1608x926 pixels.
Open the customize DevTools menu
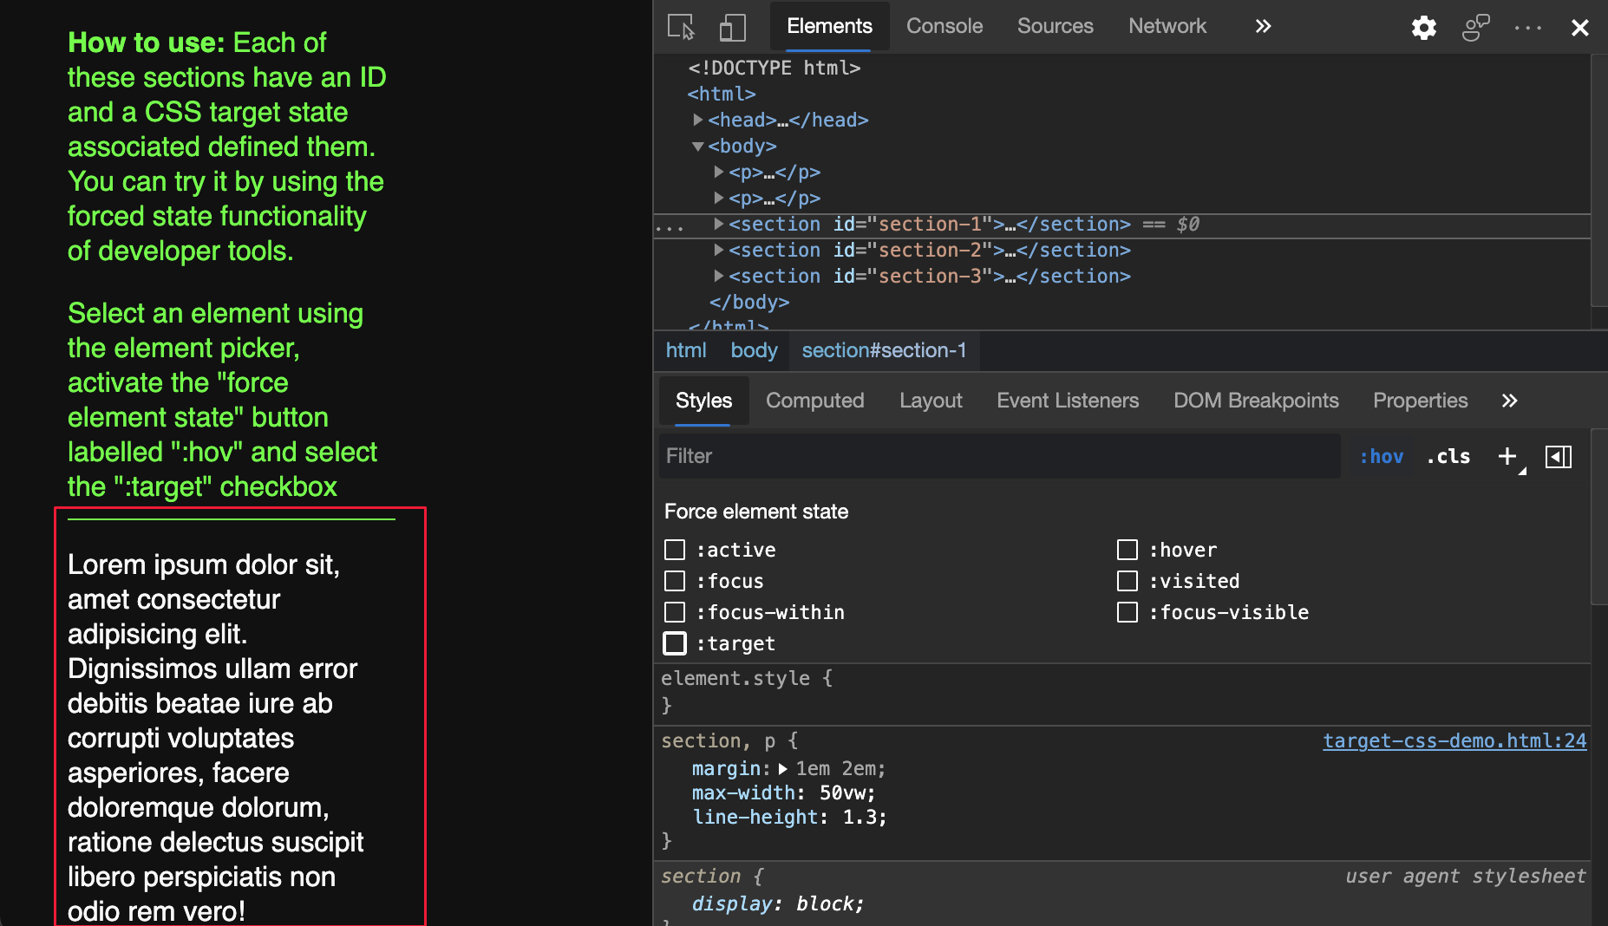point(1526,27)
